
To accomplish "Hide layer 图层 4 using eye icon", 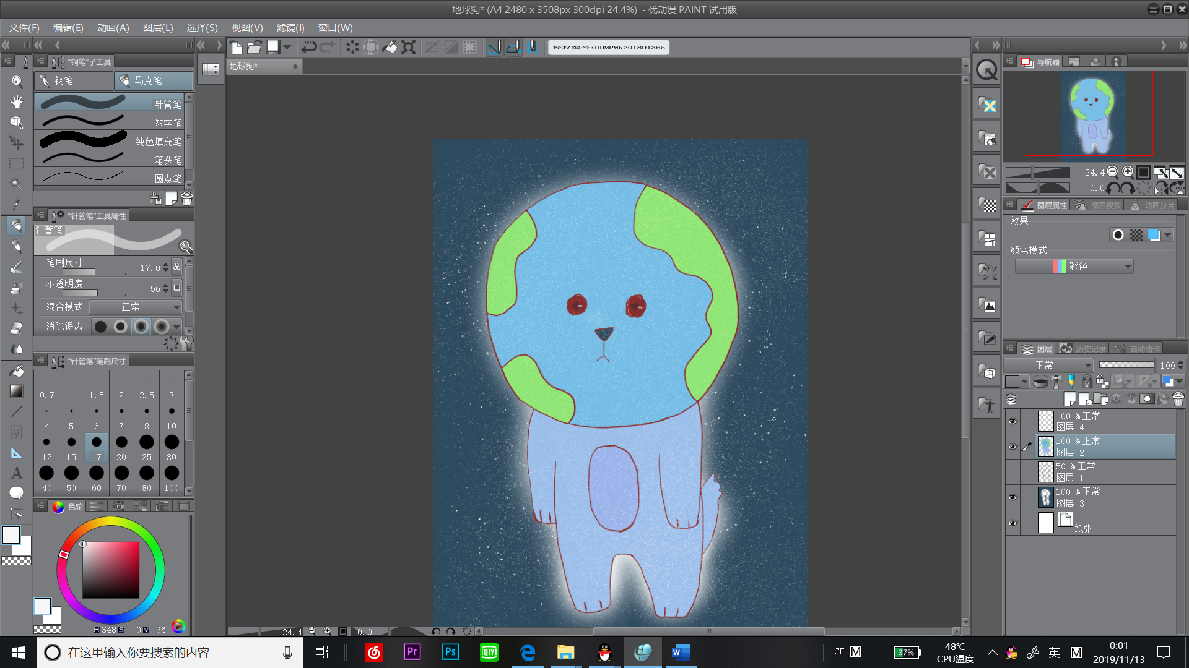I will click(1013, 422).
